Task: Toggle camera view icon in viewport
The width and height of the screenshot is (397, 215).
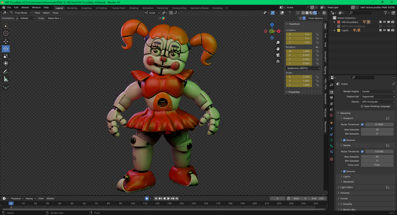Action: (x=278, y=55)
